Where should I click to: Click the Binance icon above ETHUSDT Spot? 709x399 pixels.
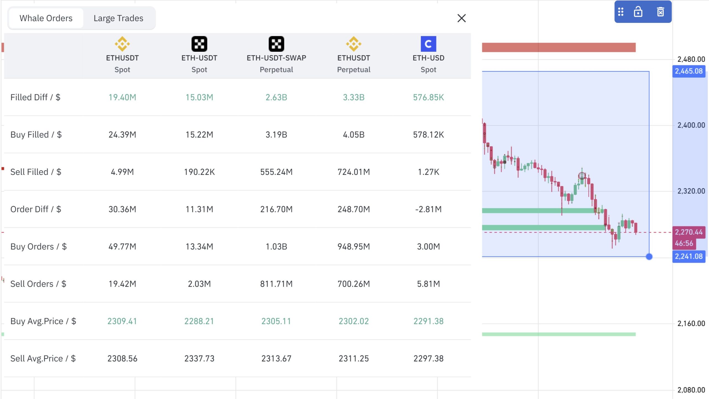pos(122,44)
